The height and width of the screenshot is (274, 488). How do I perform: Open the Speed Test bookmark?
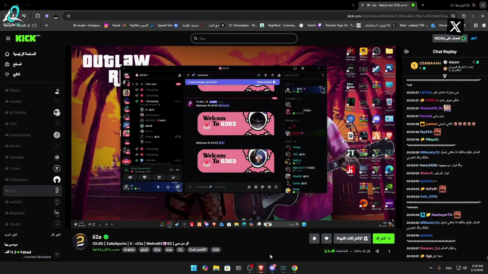[168, 25]
